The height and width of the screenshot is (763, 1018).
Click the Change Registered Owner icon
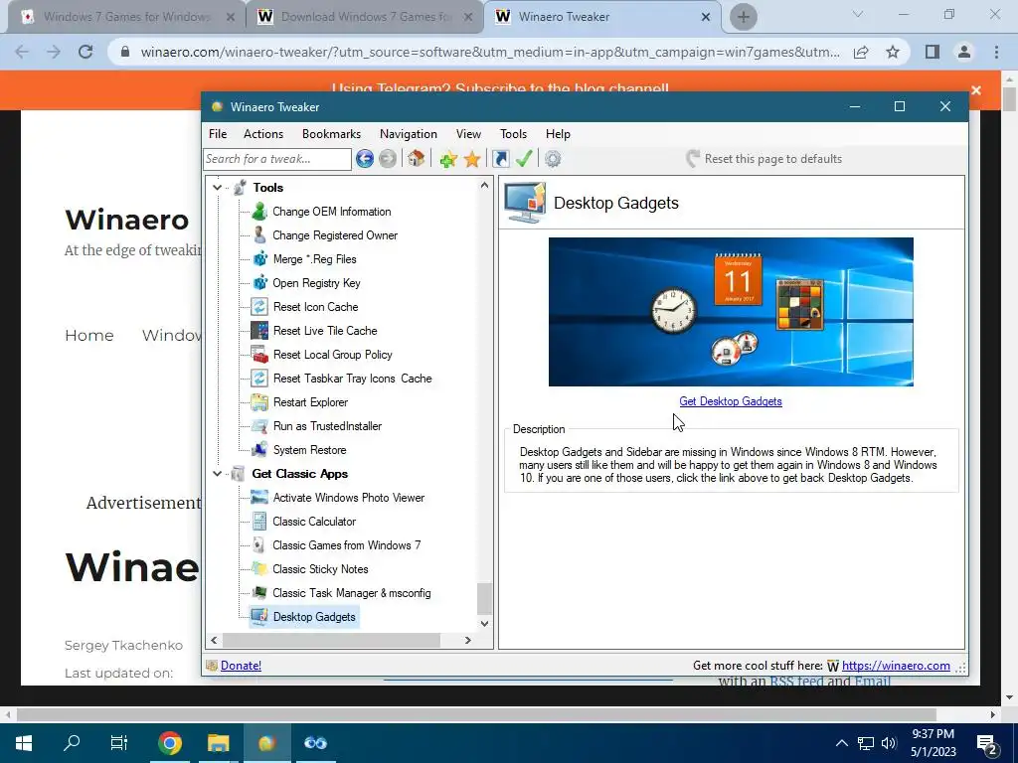pos(259,234)
